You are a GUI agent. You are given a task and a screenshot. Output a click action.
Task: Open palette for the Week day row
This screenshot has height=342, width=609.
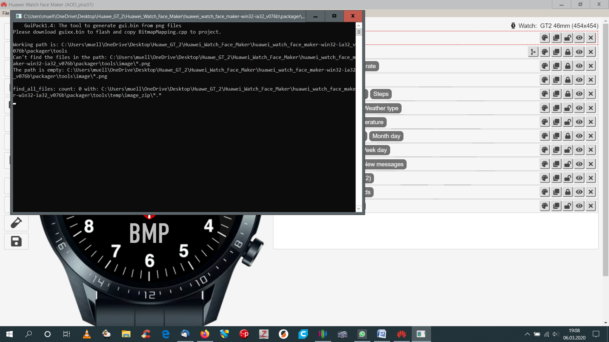point(545,150)
